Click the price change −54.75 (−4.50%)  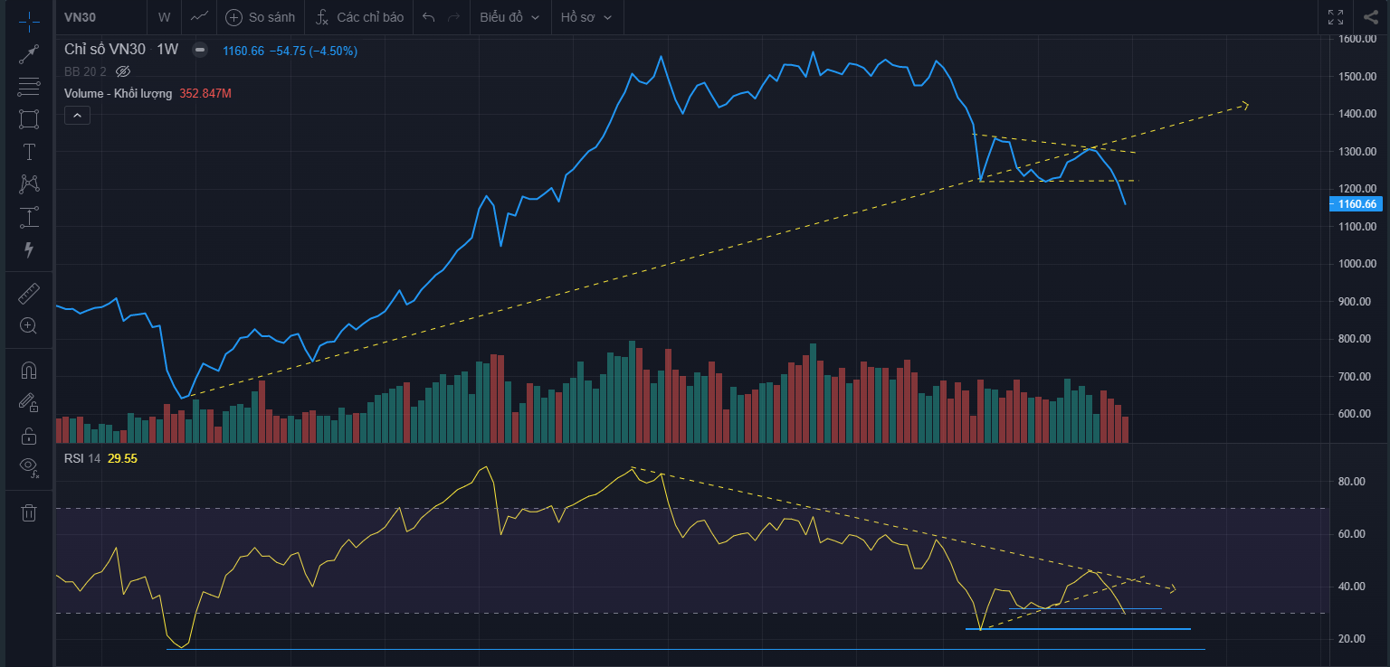(312, 51)
